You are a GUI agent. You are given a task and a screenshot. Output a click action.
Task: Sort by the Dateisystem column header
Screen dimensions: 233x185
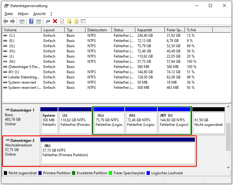[97, 30]
